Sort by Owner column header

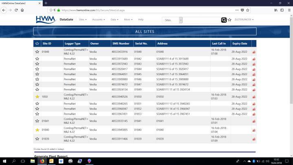(x=95, y=43)
